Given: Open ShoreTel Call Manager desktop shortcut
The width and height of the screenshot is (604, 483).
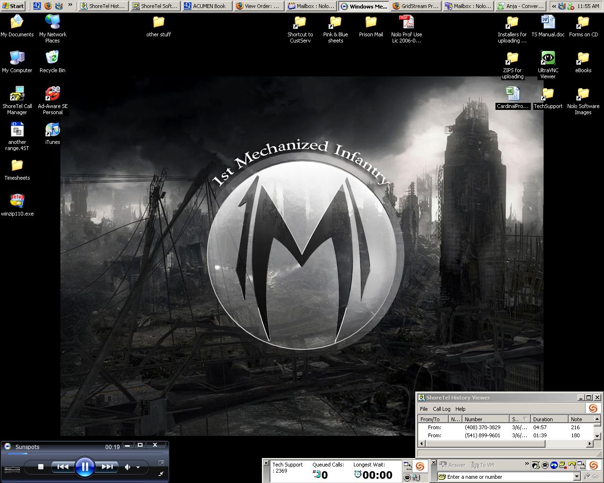Looking at the screenshot, I should [x=17, y=95].
